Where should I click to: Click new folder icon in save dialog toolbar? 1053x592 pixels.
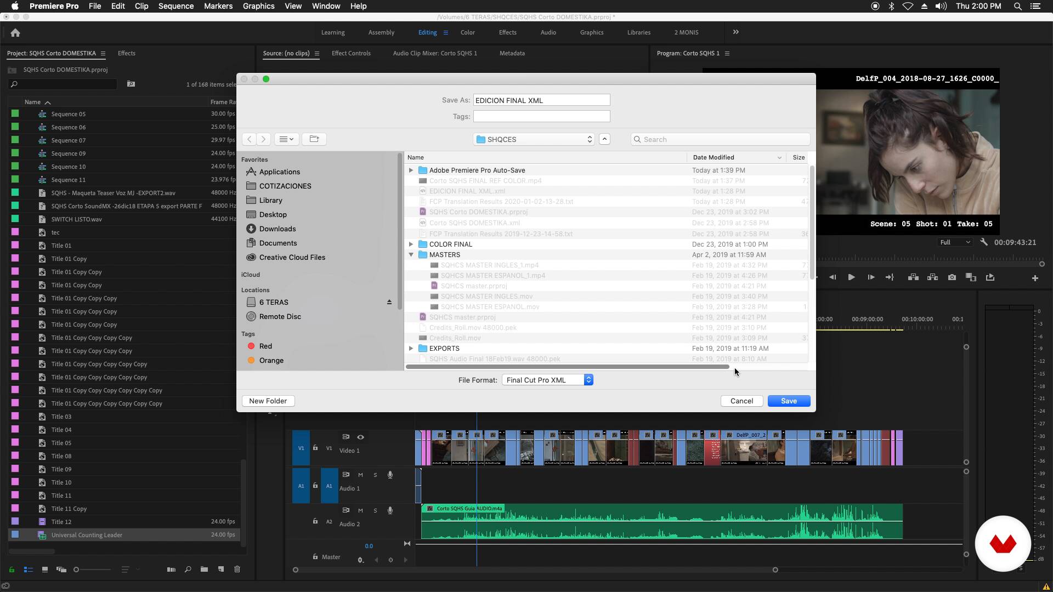pyautogui.click(x=314, y=139)
